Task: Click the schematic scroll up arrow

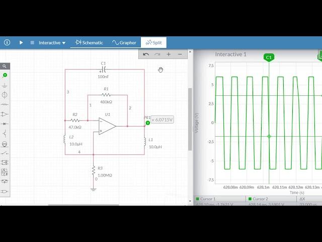Action: [x=190, y=52]
